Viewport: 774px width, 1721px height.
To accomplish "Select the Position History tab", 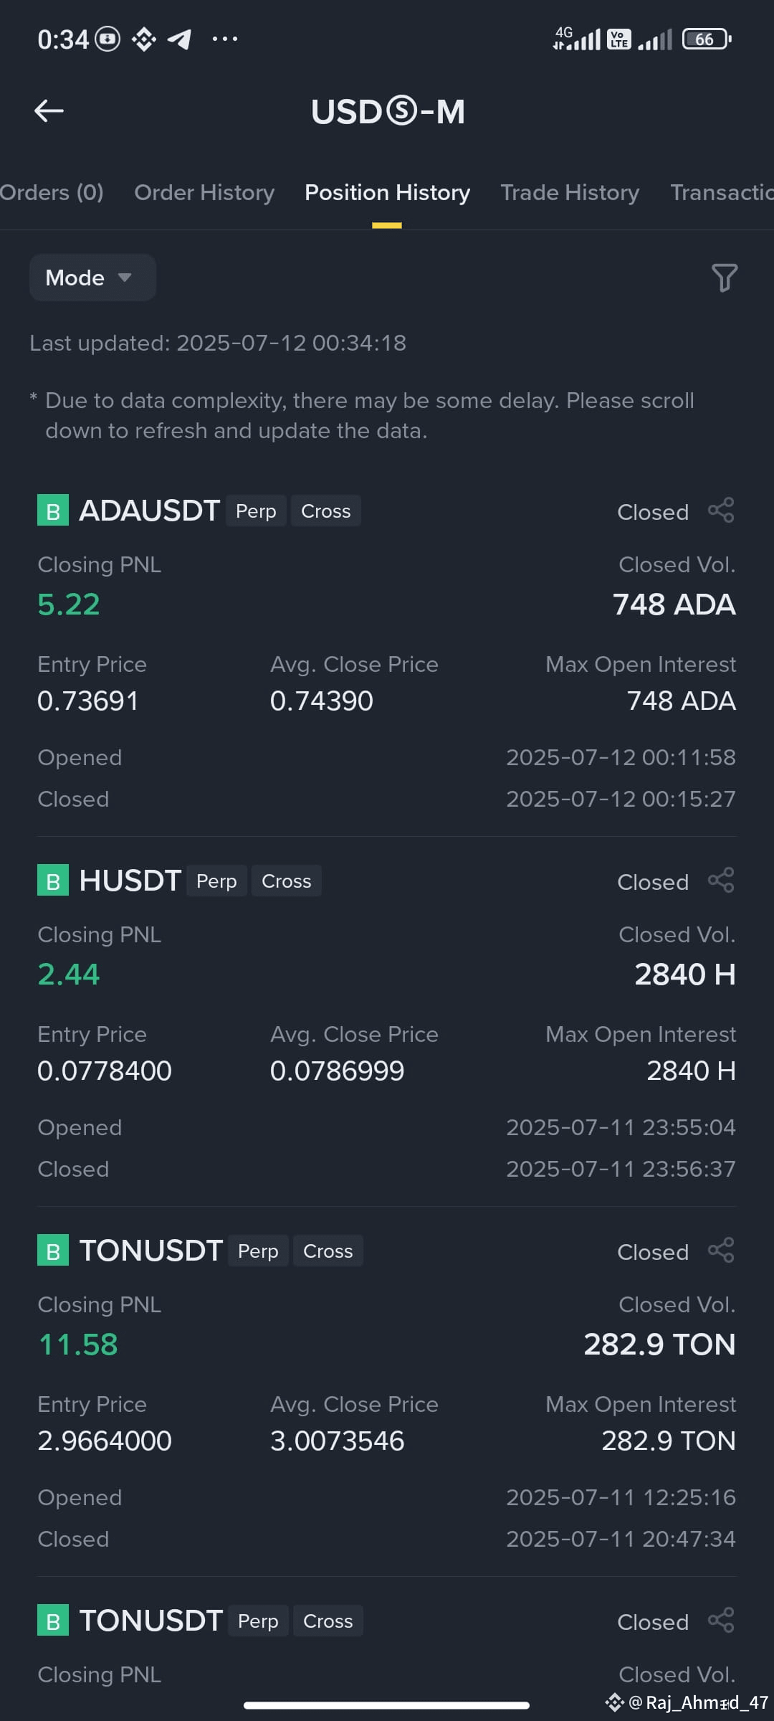I will coord(387,192).
